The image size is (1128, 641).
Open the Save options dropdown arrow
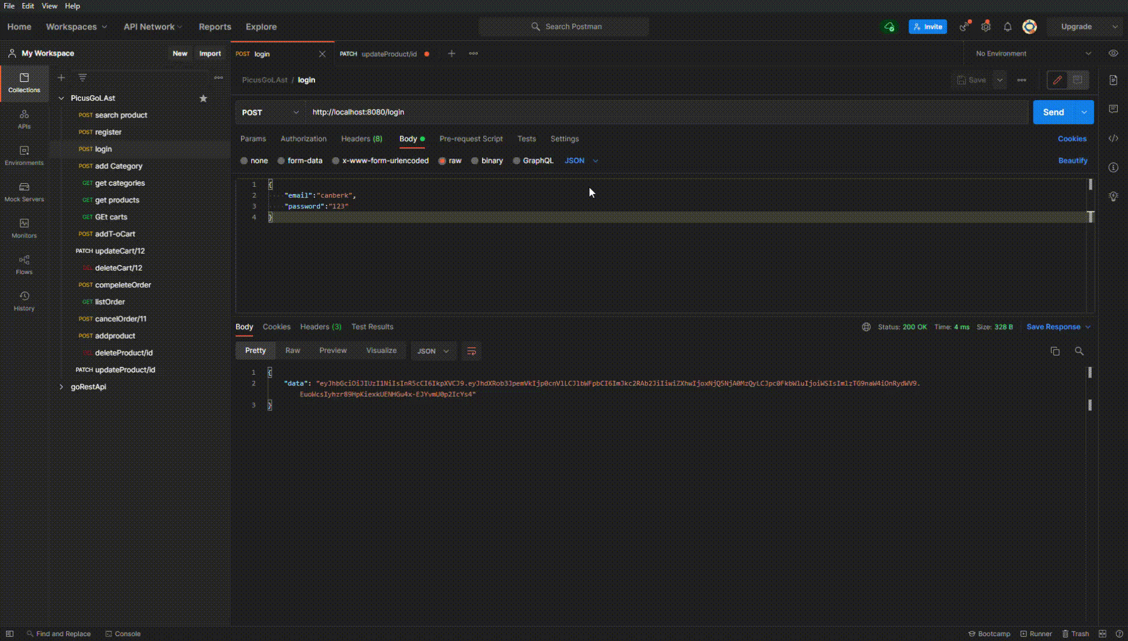pyautogui.click(x=1000, y=80)
